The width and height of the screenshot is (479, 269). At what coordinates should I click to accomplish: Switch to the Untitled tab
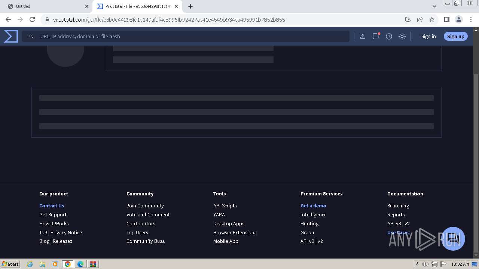[46, 6]
